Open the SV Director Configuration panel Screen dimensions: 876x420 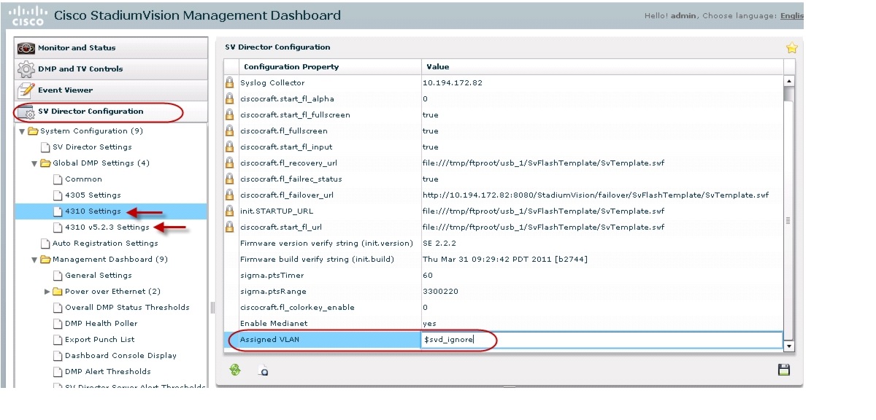(x=111, y=112)
